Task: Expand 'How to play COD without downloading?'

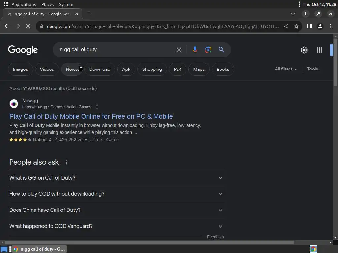Action: click(117, 194)
